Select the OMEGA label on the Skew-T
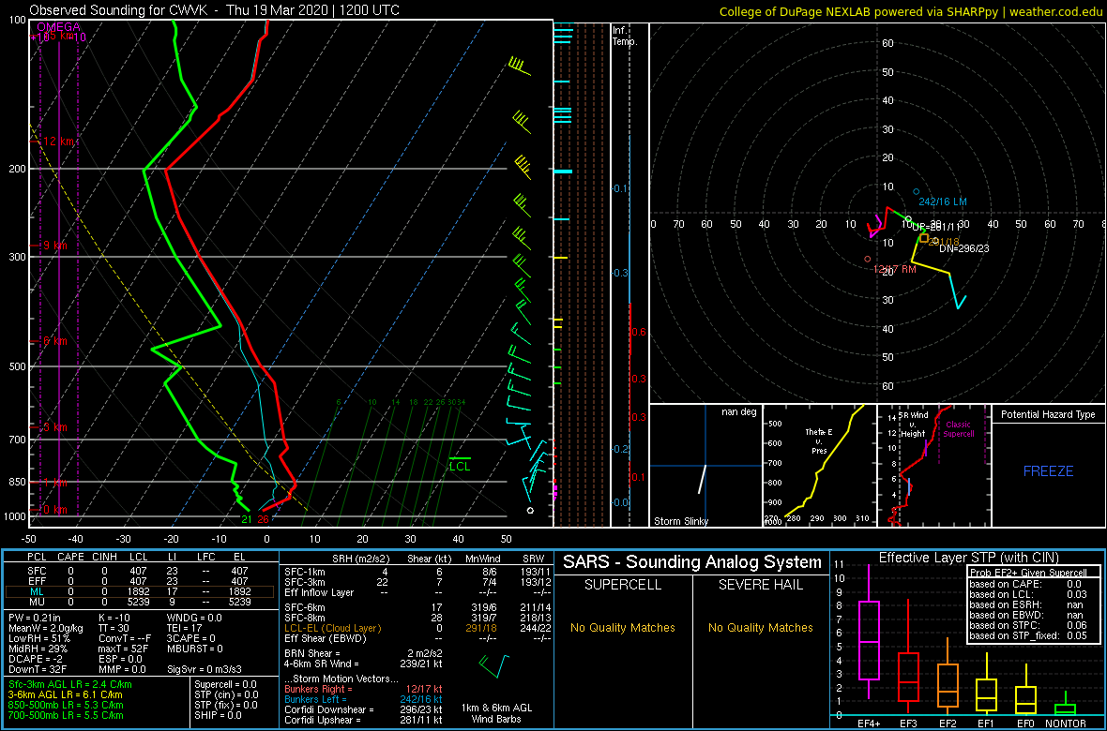The height and width of the screenshot is (731, 1107). [58, 27]
